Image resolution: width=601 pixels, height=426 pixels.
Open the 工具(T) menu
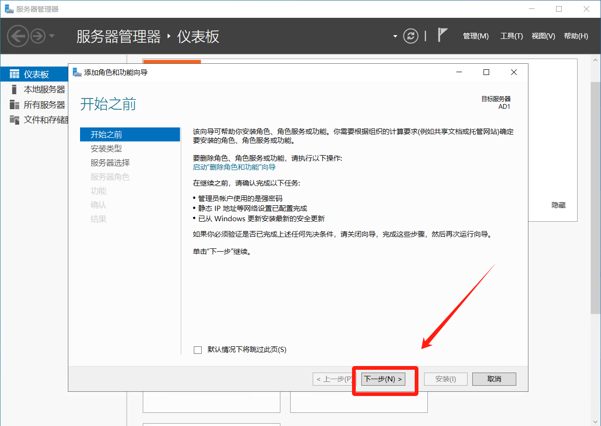tap(511, 36)
